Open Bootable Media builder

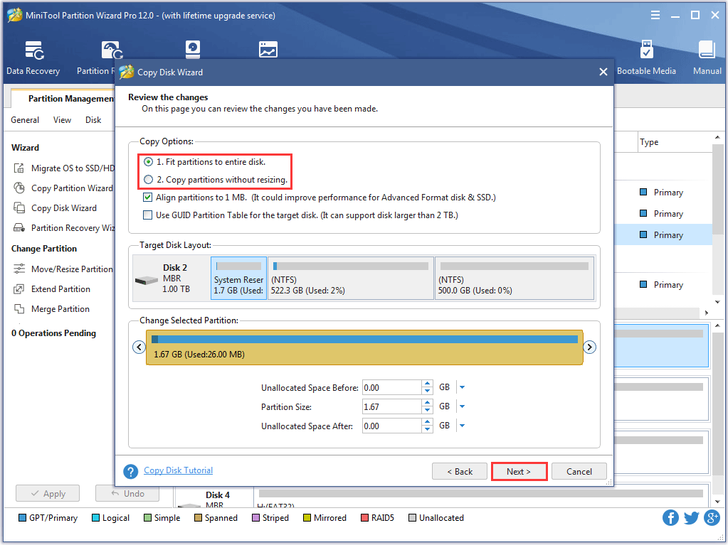click(646, 58)
